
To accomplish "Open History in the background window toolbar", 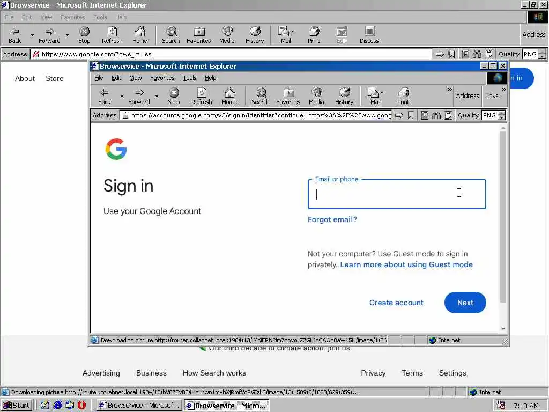I will pyautogui.click(x=255, y=35).
